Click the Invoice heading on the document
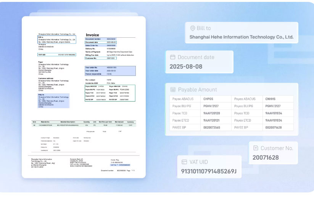314x197 pixels. pyautogui.click(x=92, y=35)
